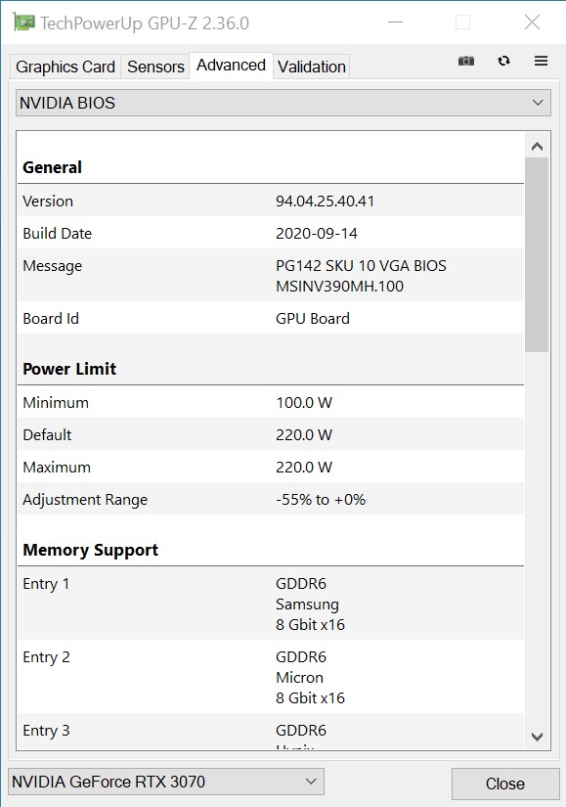This screenshot has width=566, height=807.
Task: Select the Advanced tab
Action: 231,66
